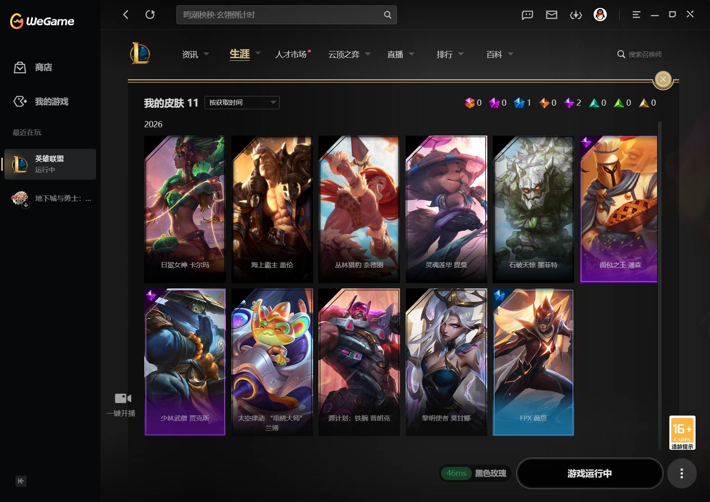Screen dimensions: 710x502
Task: Close the skins panel with round X
Action: (663, 79)
